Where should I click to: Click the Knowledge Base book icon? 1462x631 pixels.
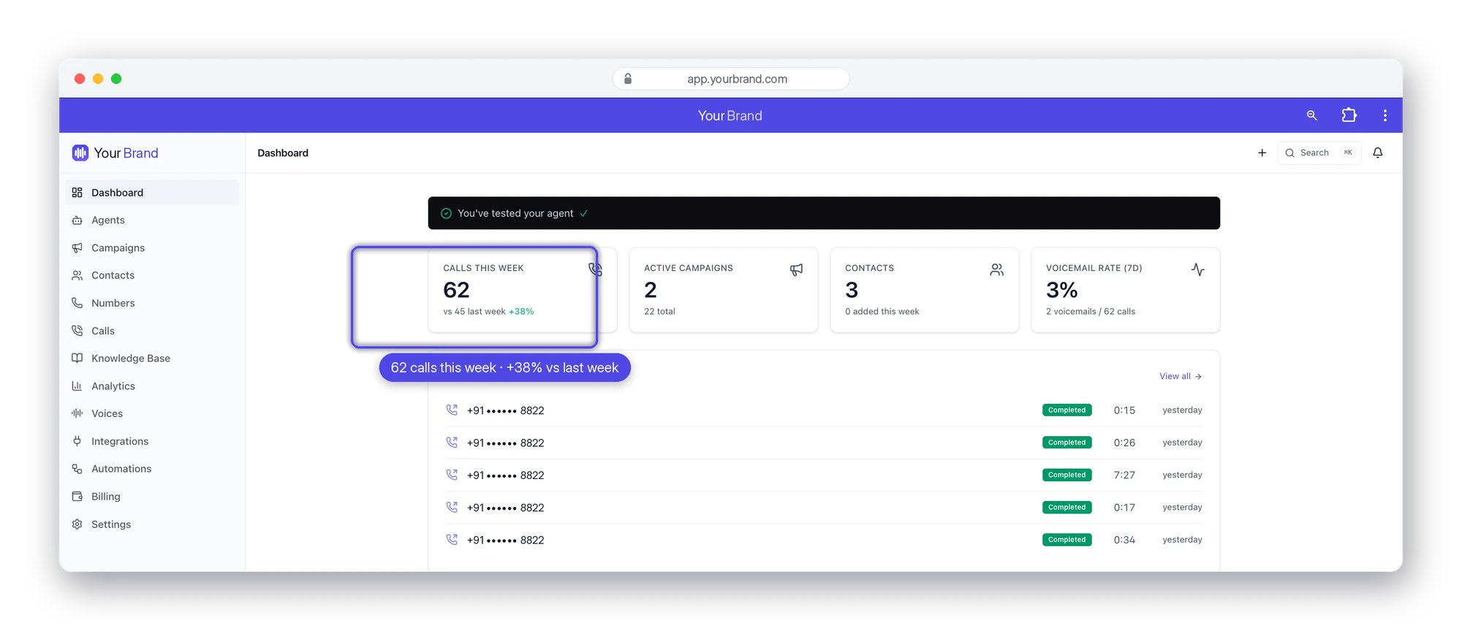click(77, 358)
